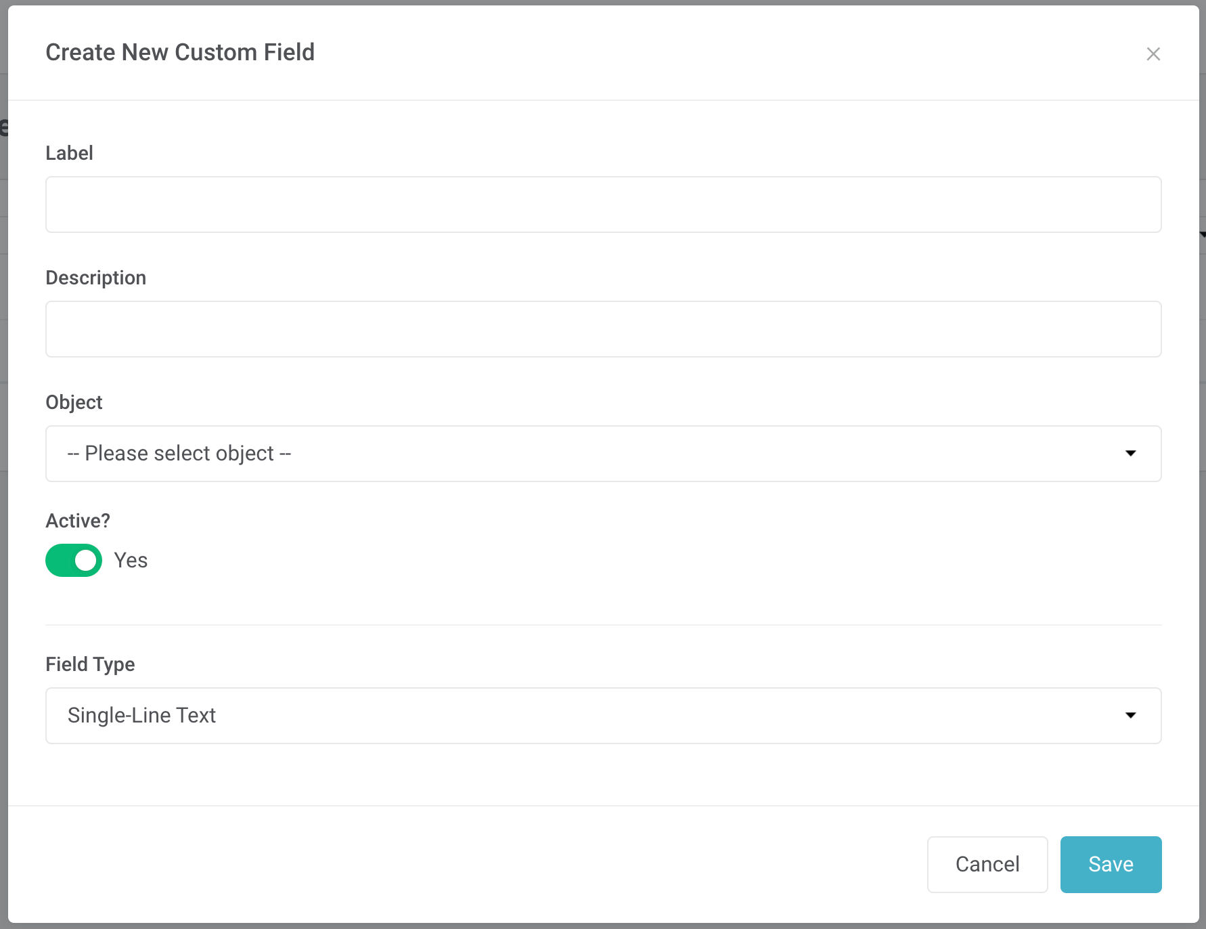Click the 'Label' field caption
The height and width of the screenshot is (929, 1206).
point(69,153)
